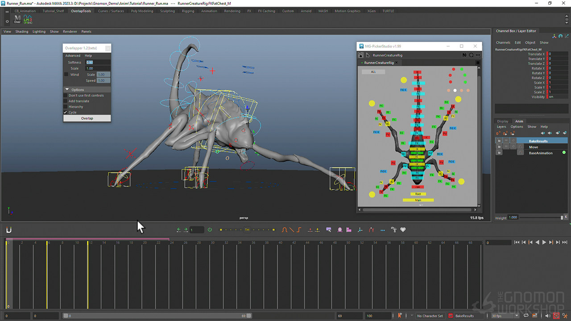
Task: Click the empty animation layer creation icon
Action: click(x=558, y=133)
